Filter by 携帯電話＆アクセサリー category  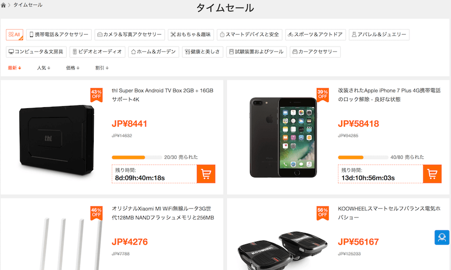coord(59,35)
